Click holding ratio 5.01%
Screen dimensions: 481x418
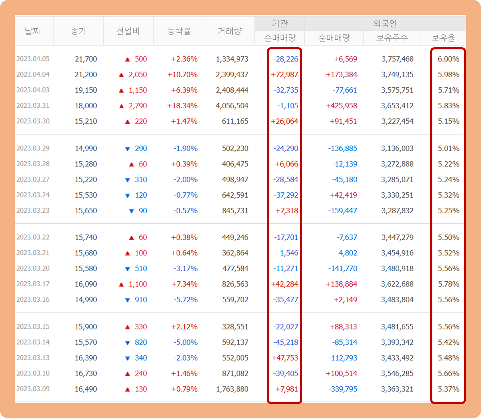point(449,148)
